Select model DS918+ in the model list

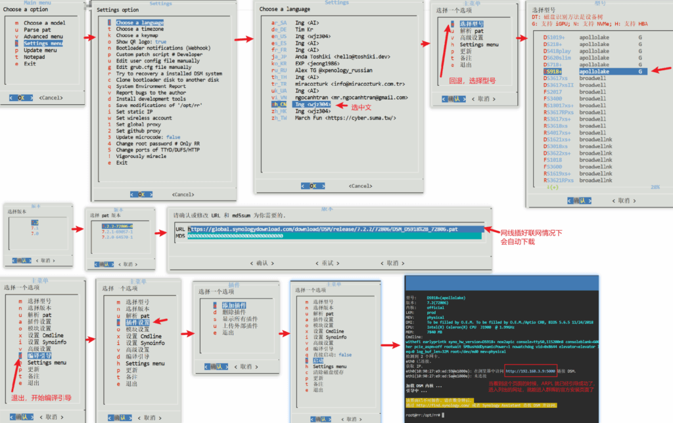(x=594, y=71)
